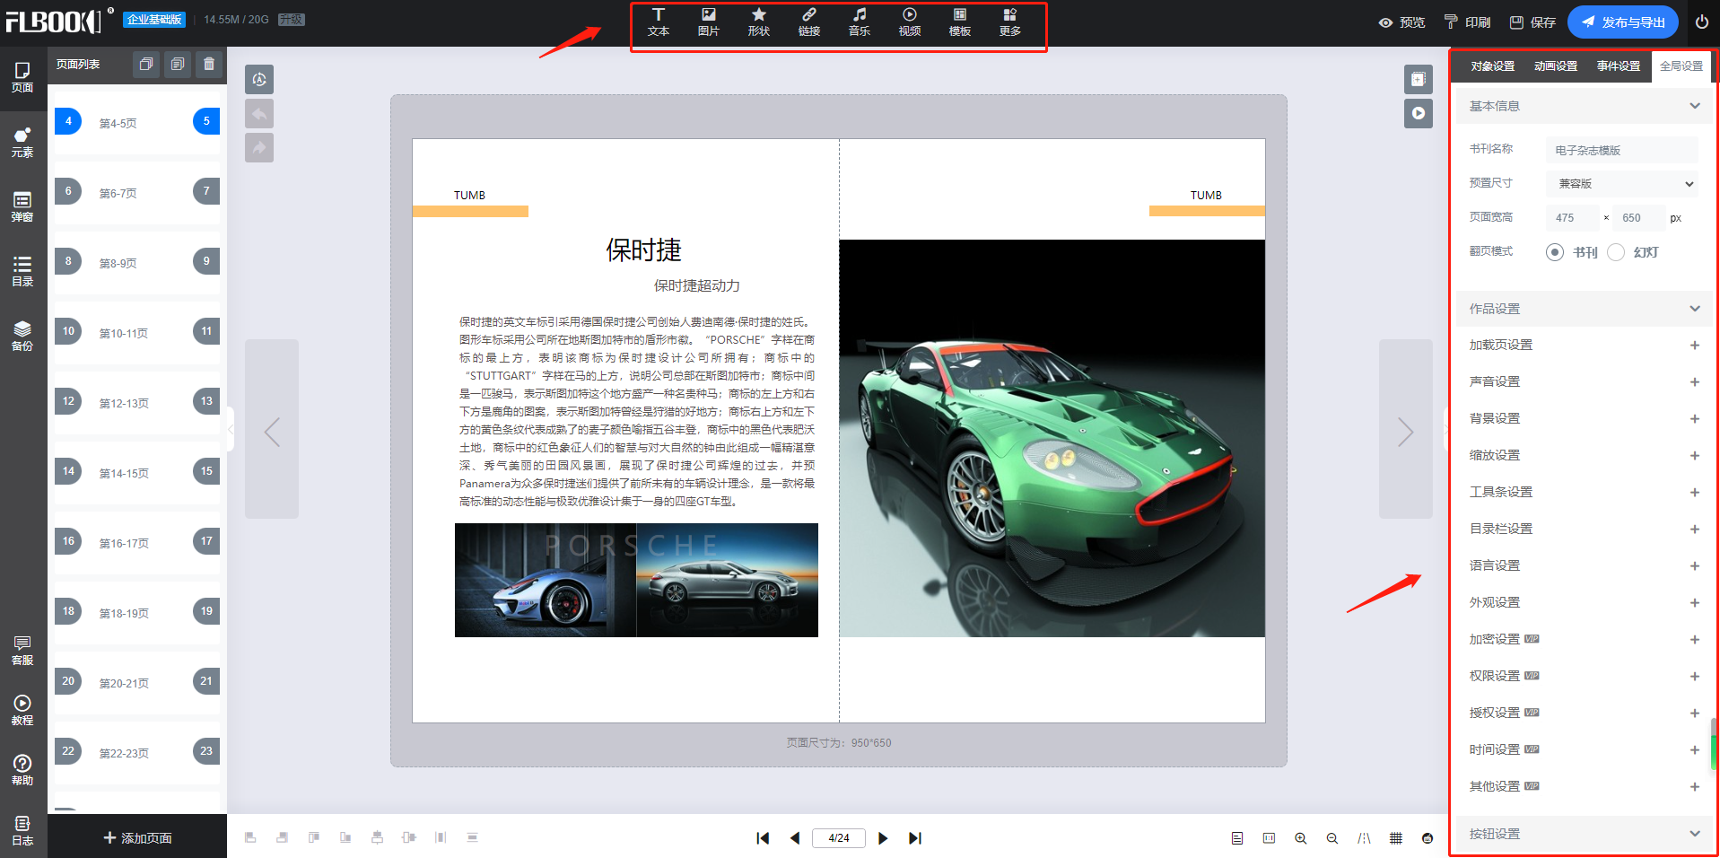The height and width of the screenshot is (858, 1720).
Task: Open the 备份 backup panel
Action: (x=22, y=337)
